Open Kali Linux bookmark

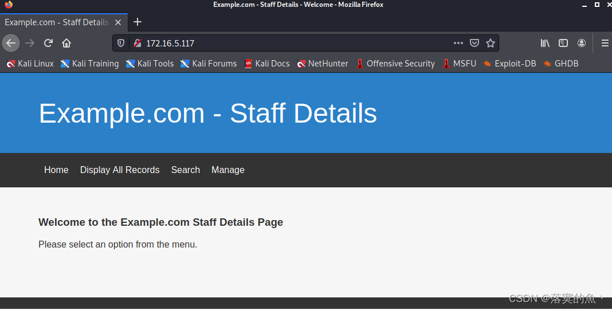[30, 64]
